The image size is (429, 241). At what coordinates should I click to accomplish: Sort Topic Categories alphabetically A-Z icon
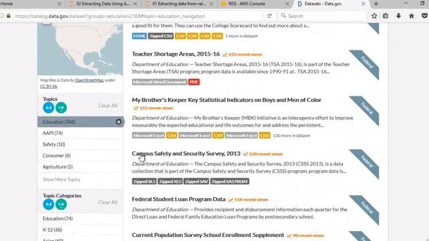tap(48, 204)
